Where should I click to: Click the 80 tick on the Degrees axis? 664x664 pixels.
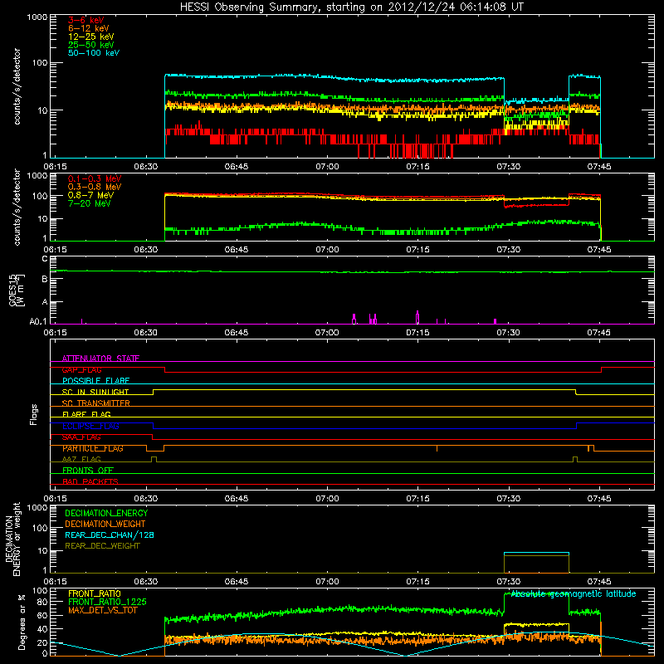click(42, 602)
